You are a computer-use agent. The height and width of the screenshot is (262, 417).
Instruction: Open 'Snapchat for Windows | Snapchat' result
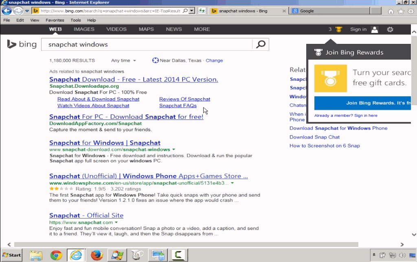click(105, 143)
